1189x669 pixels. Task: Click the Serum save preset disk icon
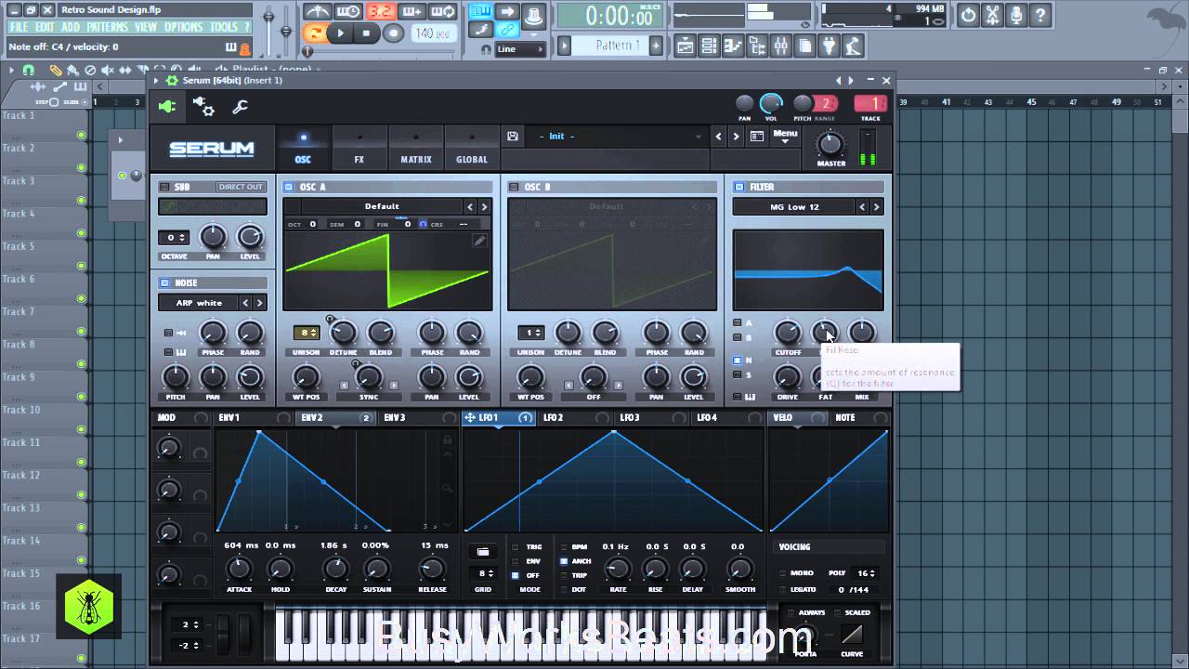pyautogui.click(x=512, y=136)
